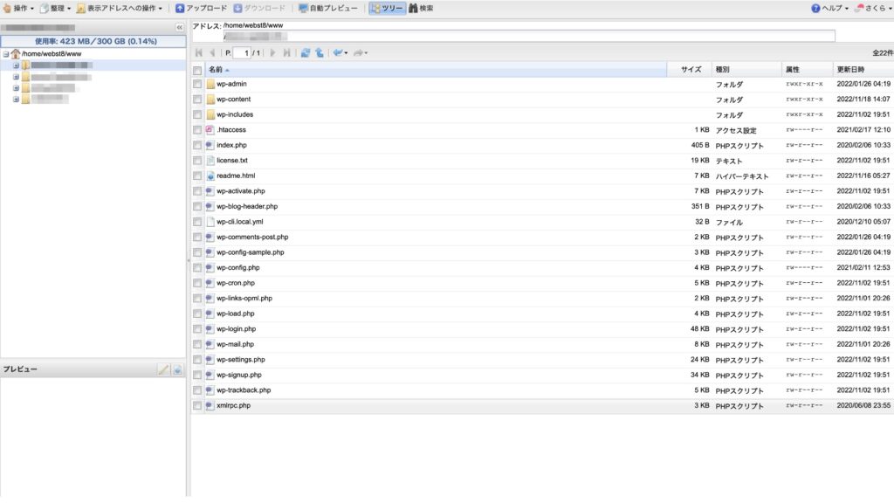Screen dimensions: 894x503
Task: Click the edit pencil icon on プレビュー panel
Action: click(x=162, y=369)
